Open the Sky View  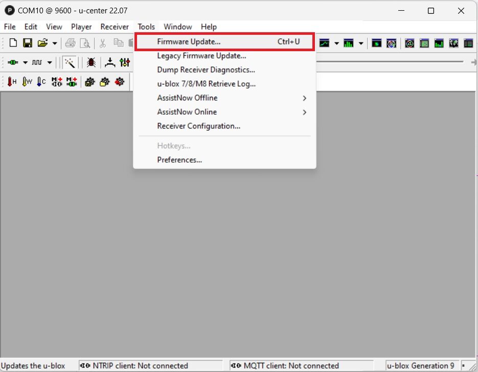[x=392, y=43]
